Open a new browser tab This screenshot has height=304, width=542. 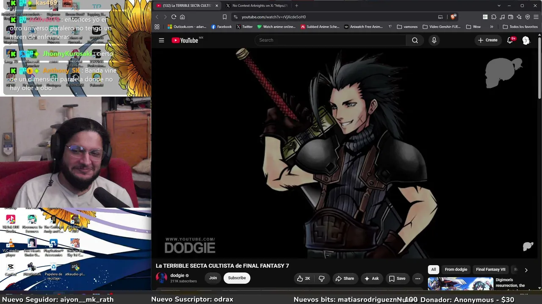tap(296, 5)
